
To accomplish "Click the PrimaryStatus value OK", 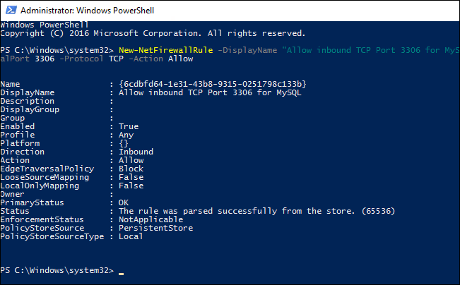I will (x=124, y=202).
